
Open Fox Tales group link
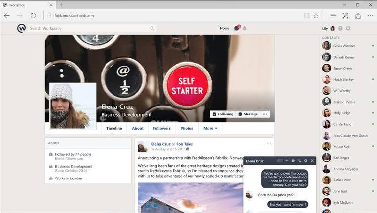[x=185, y=144]
